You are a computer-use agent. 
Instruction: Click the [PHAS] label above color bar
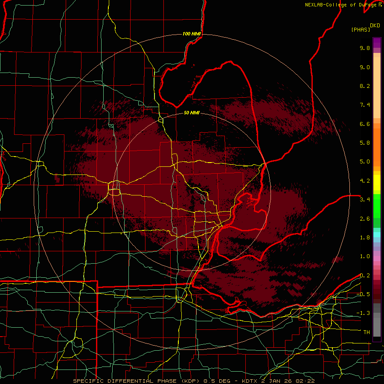[361, 29]
